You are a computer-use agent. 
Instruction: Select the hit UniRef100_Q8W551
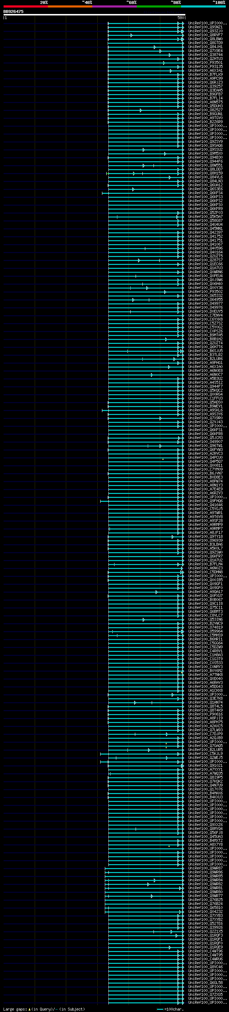tap(205, 165)
